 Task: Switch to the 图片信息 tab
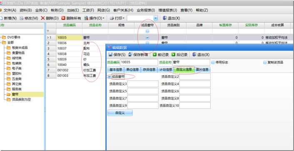(202, 70)
